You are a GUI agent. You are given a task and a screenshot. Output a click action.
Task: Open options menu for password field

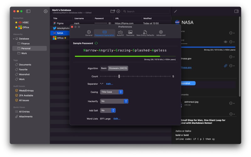232,42
